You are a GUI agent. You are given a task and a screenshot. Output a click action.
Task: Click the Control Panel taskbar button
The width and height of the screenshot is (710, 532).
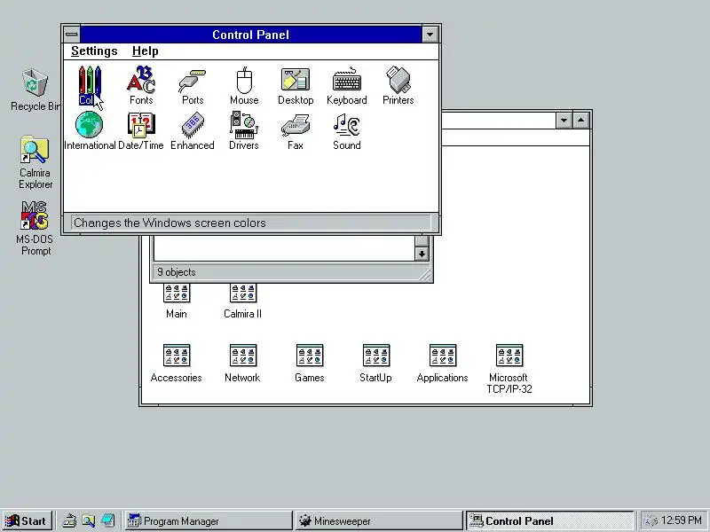click(x=549, y=521)
